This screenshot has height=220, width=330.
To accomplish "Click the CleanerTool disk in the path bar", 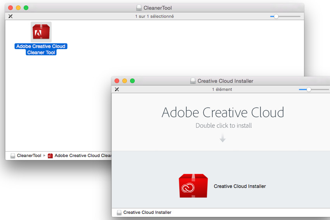I will [x=26, y=155].
